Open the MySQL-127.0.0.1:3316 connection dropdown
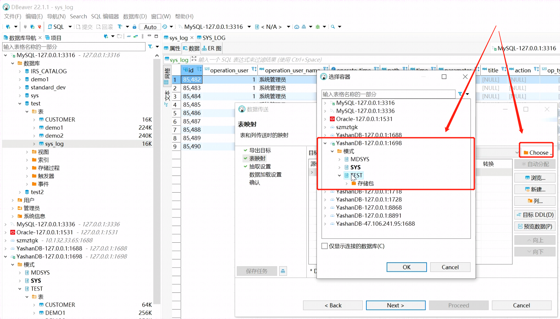 click(249, 27)
